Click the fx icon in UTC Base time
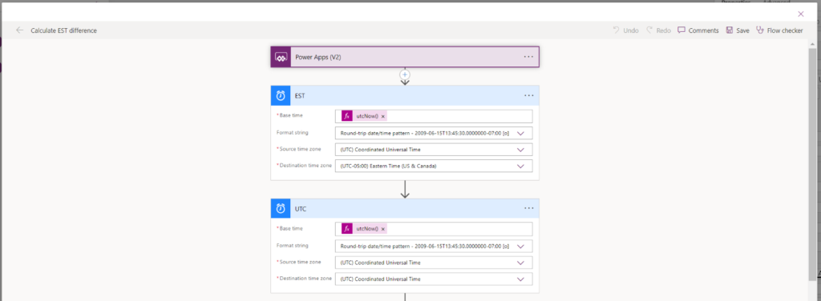Screen dimensions: 821x301 coord(346,229)
